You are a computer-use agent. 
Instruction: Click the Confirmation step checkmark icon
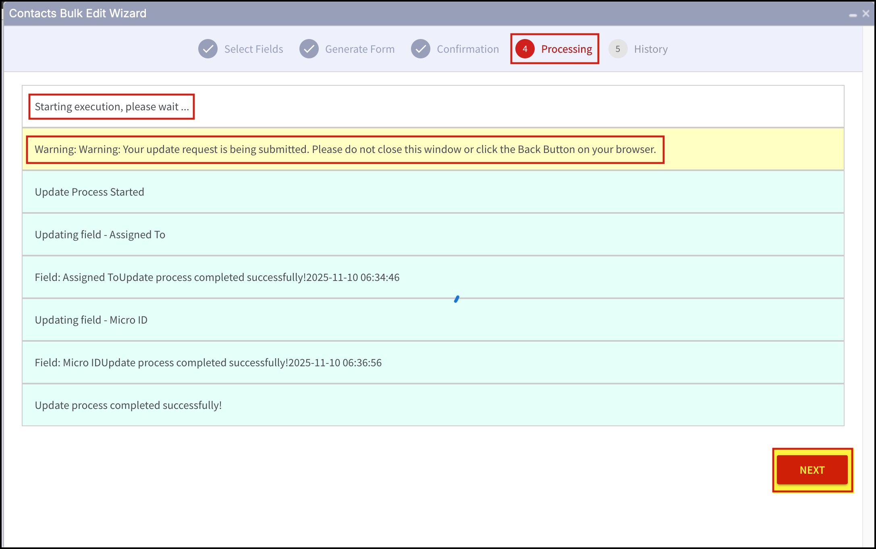click(421, 49)
